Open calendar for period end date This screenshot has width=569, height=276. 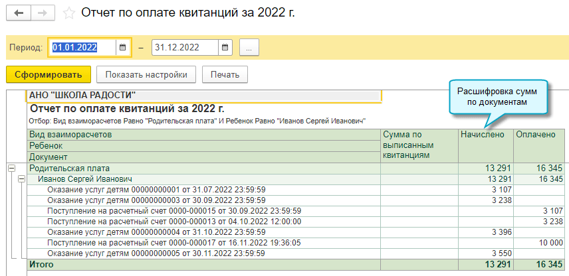coord(225,48)
